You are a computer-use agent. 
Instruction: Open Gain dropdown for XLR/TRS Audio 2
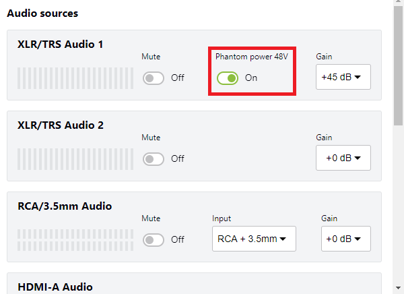pyautogui.click(x=343, y=158)
